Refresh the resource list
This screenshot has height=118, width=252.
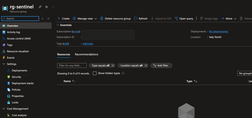(141, 19)
